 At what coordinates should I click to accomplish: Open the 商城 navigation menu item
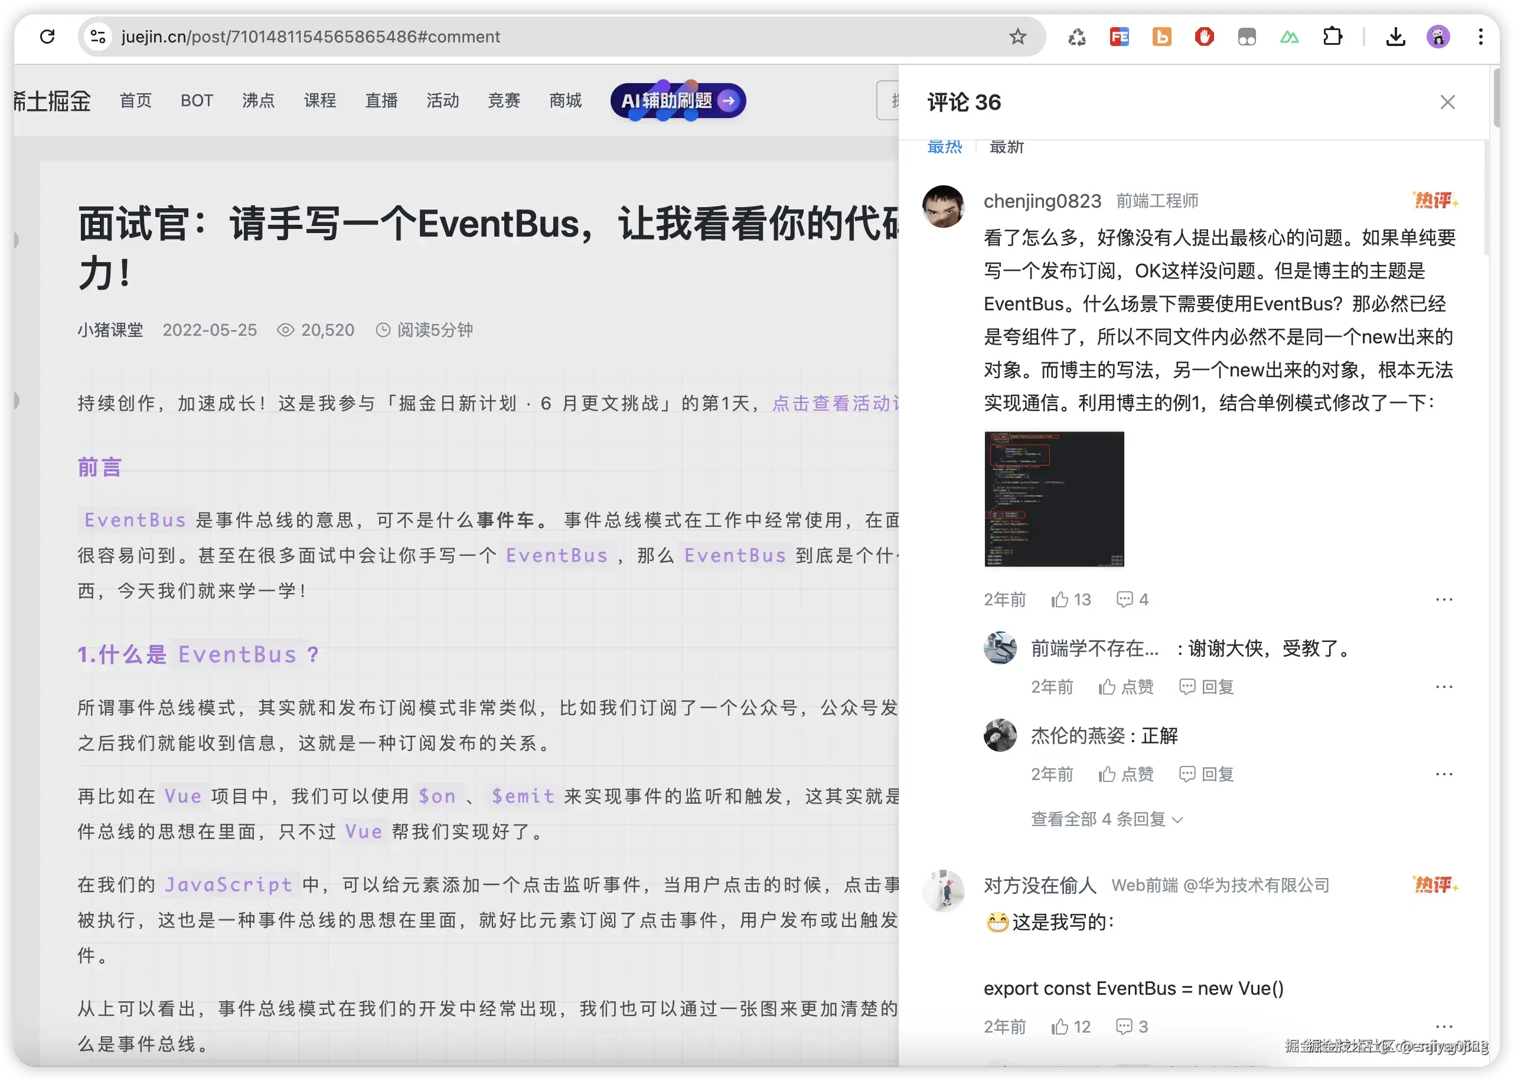point(565,100)
